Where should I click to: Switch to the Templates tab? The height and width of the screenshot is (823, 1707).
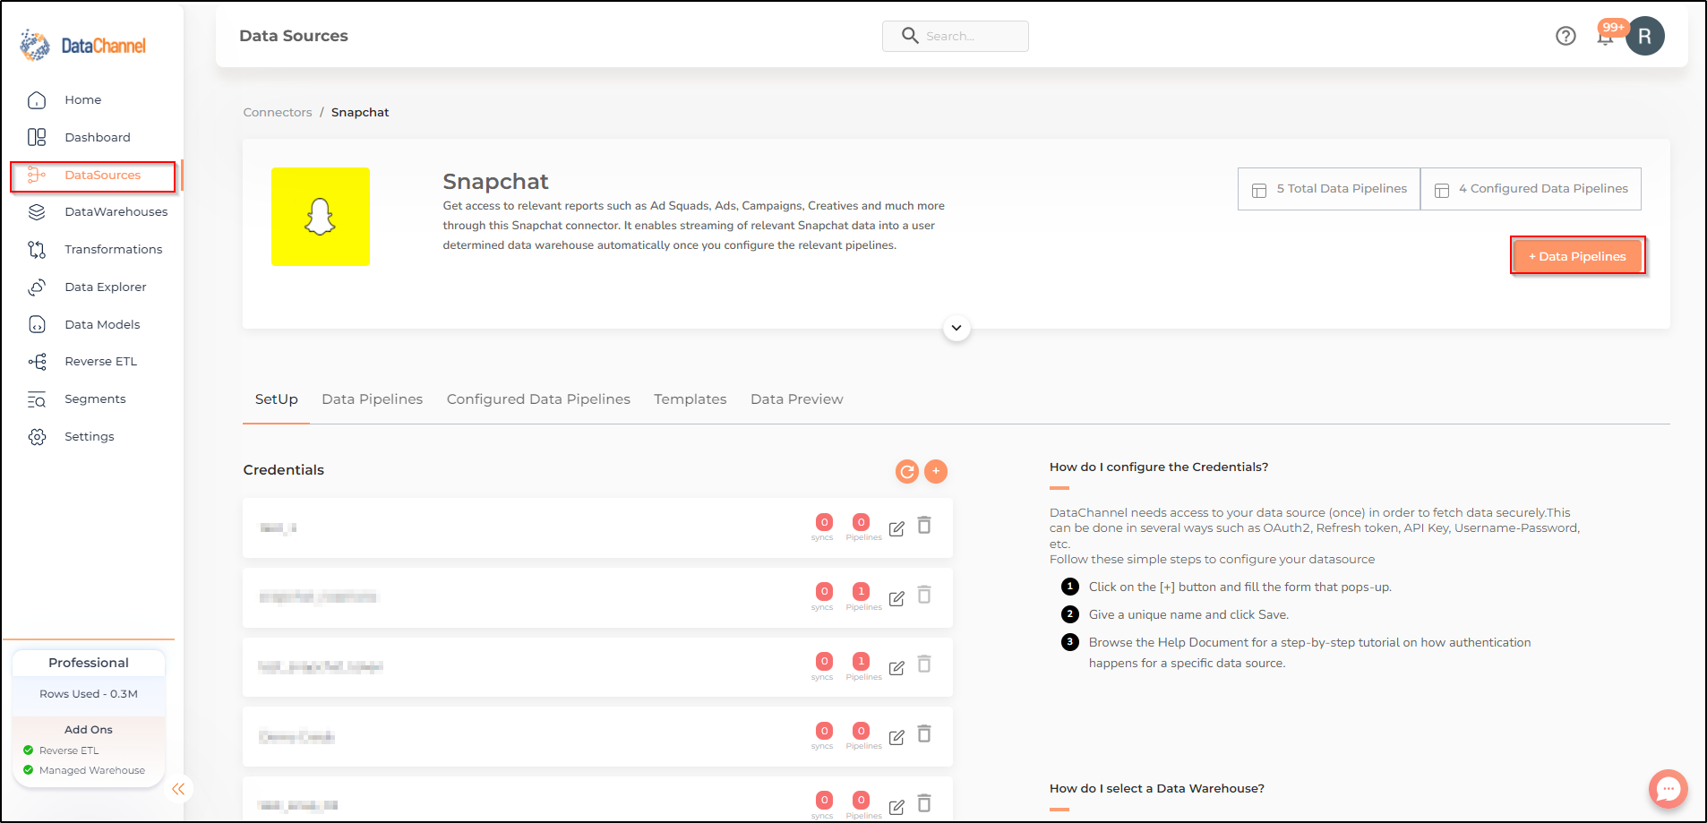coord(691,399)
